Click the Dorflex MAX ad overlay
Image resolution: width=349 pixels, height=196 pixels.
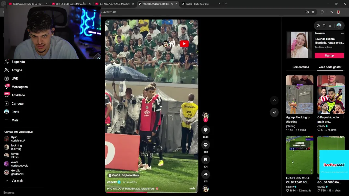334,165
